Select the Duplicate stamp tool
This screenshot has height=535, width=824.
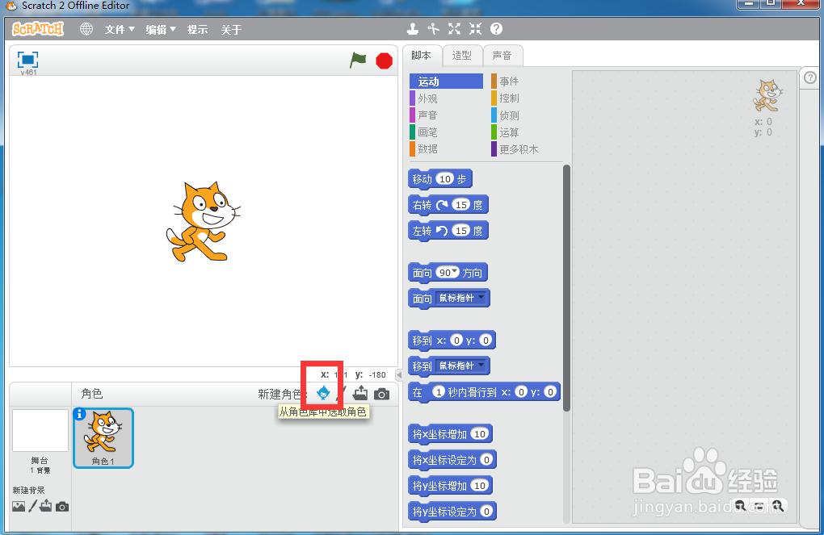tap(413, 29)
